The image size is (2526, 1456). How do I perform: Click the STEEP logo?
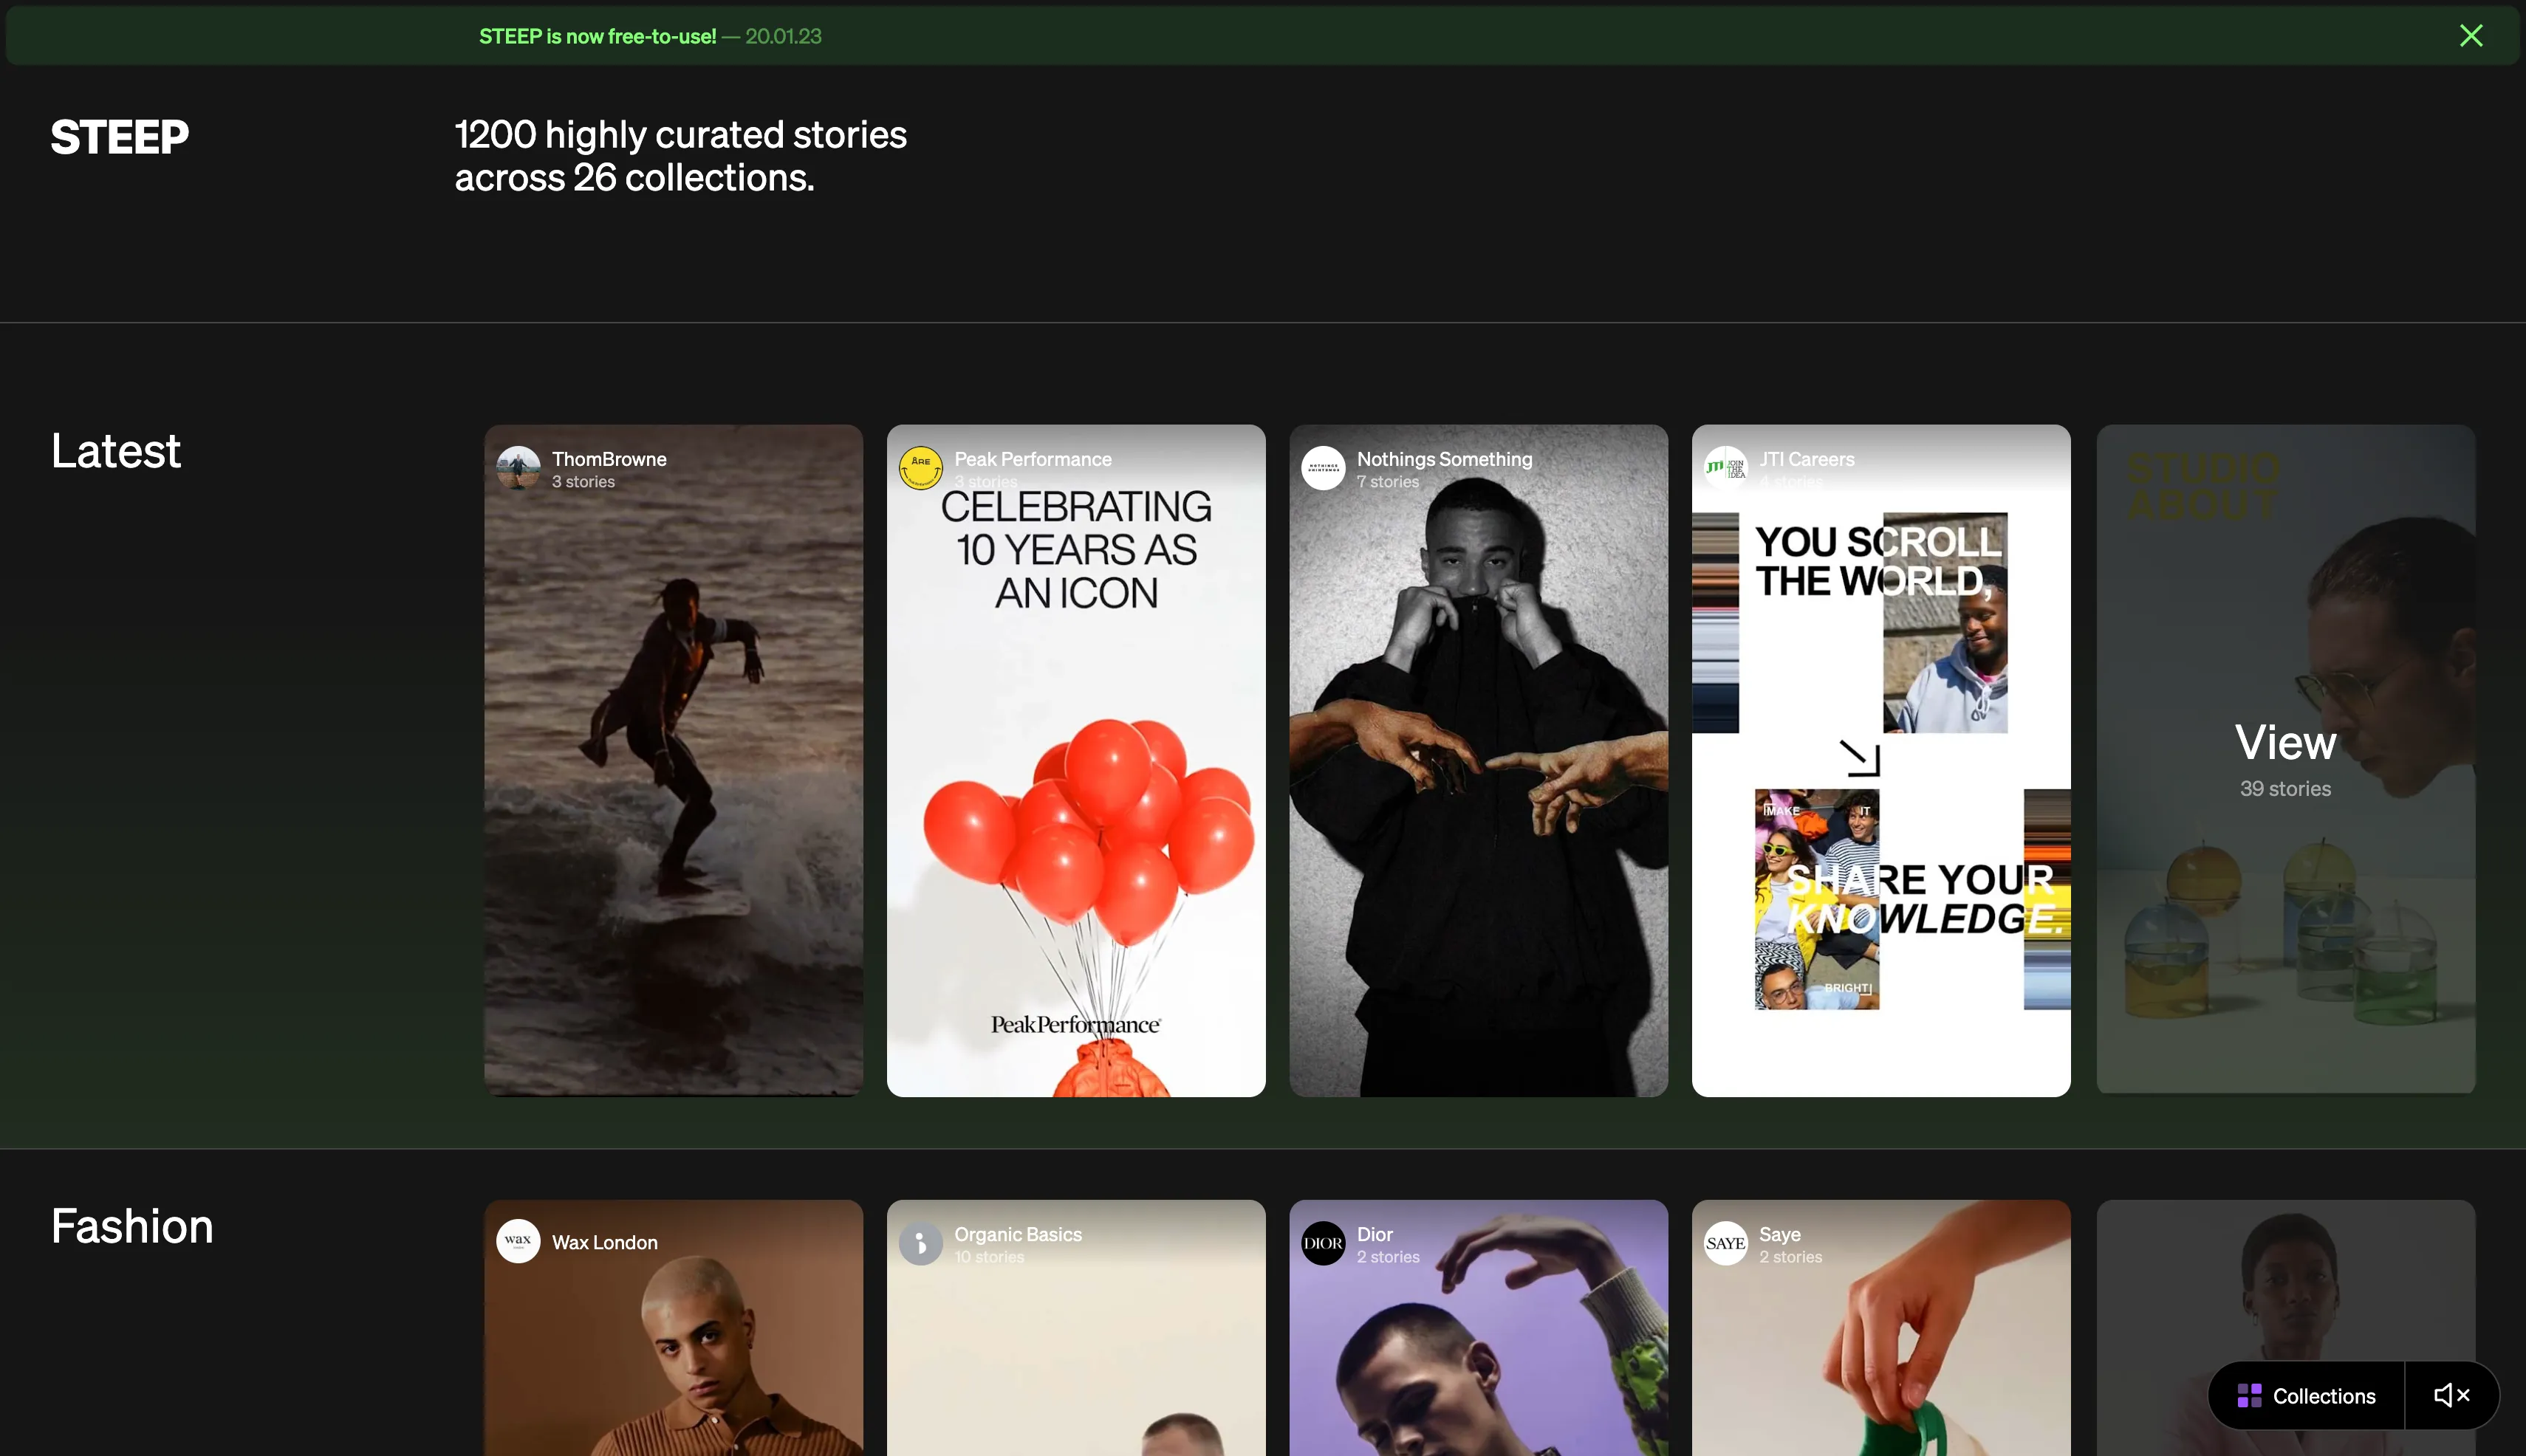119,137
